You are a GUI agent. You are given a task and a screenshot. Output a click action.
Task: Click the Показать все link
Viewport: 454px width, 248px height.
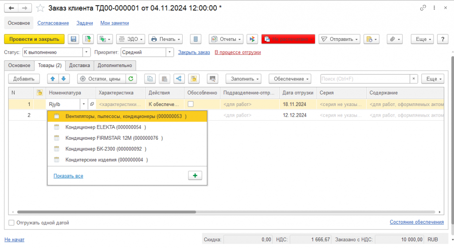(x=68, y=176)
